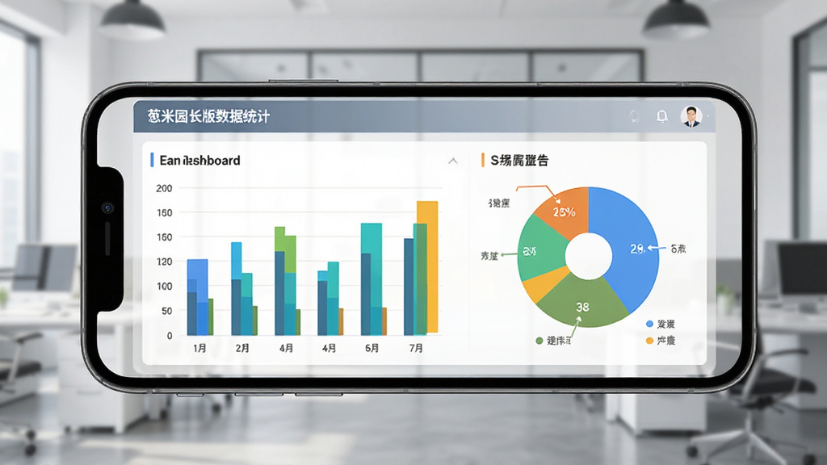Click the faint headset support icon
This screenshot has width=827, height=465.
click(x=635, y=116)
